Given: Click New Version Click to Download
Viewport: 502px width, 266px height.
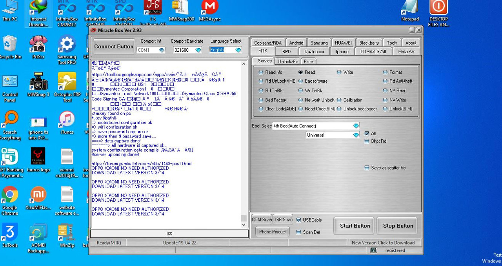Looking at the screenshot, I should click(383, 242).
